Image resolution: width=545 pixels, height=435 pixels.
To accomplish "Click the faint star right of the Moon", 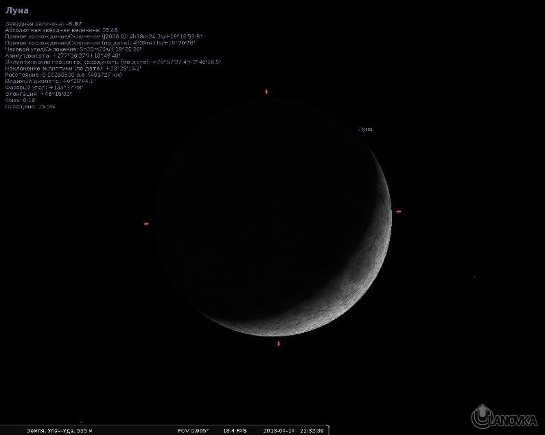I will point(475,277).
